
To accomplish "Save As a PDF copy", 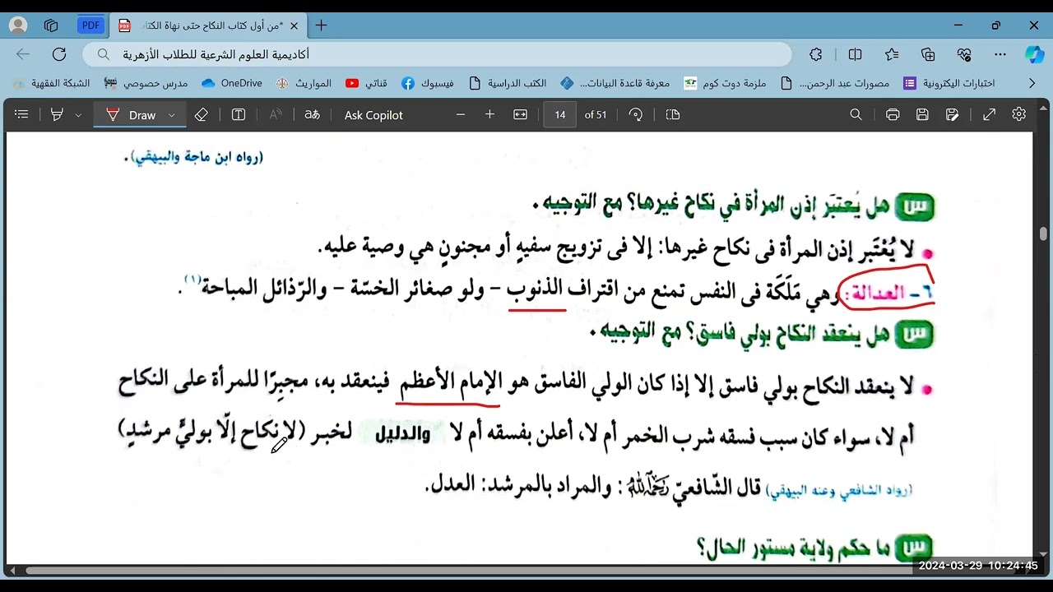I will point(953,115).
